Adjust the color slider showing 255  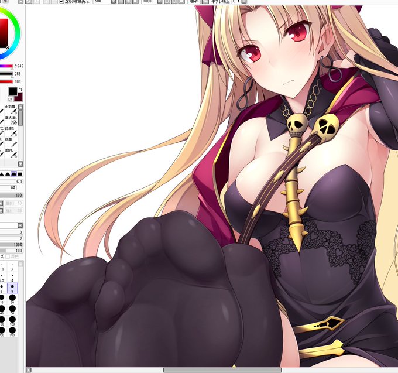click(6, 74)
